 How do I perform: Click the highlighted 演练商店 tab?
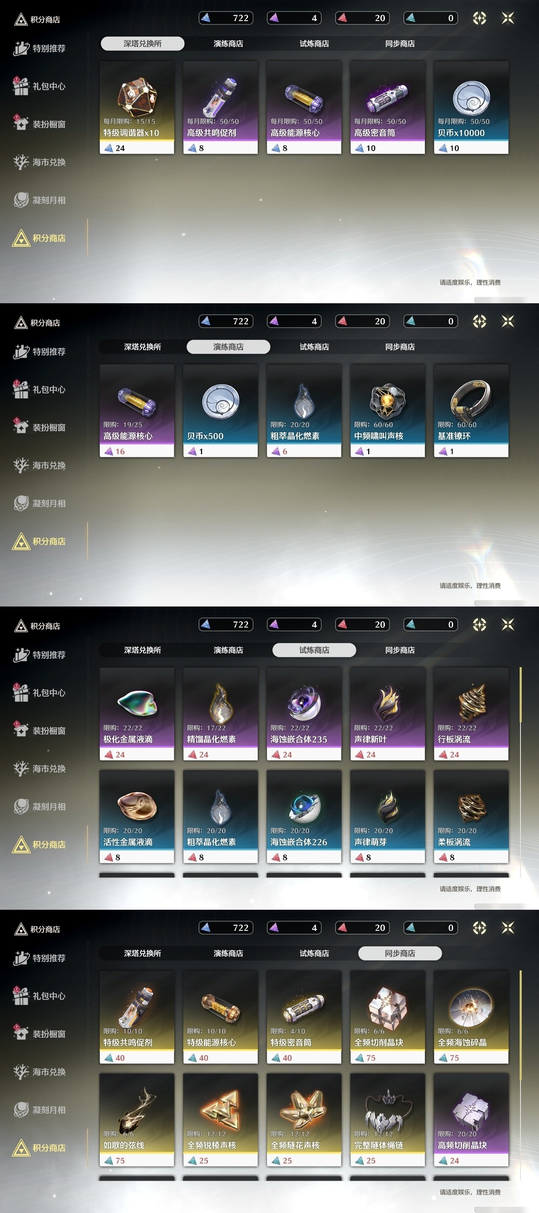point(228,347)
